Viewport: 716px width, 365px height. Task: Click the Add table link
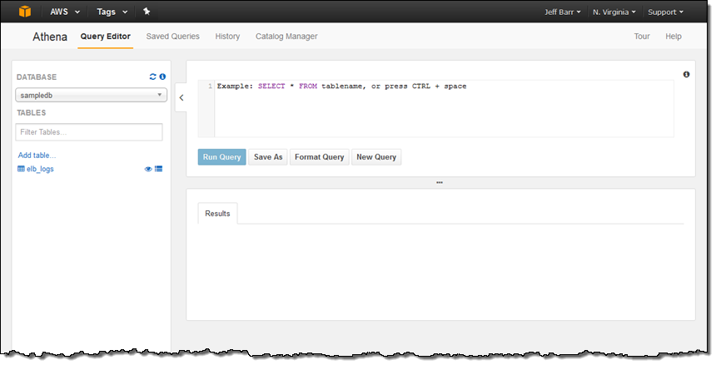[37, 155]
